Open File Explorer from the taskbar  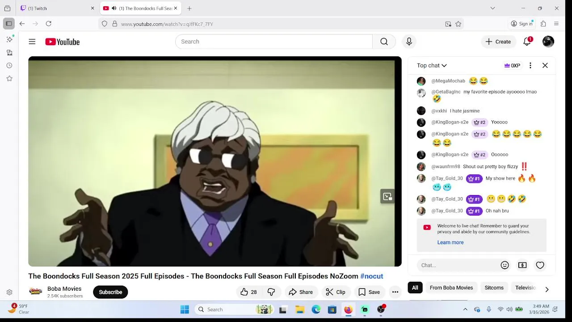click(300, 309)
